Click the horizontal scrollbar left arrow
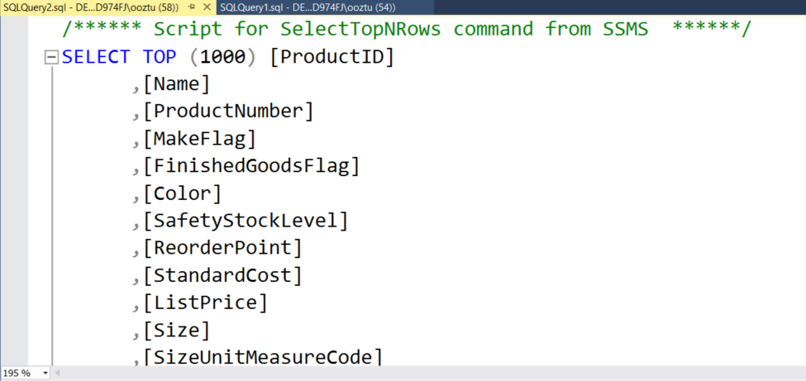806x381 pixels. (59, 373)
